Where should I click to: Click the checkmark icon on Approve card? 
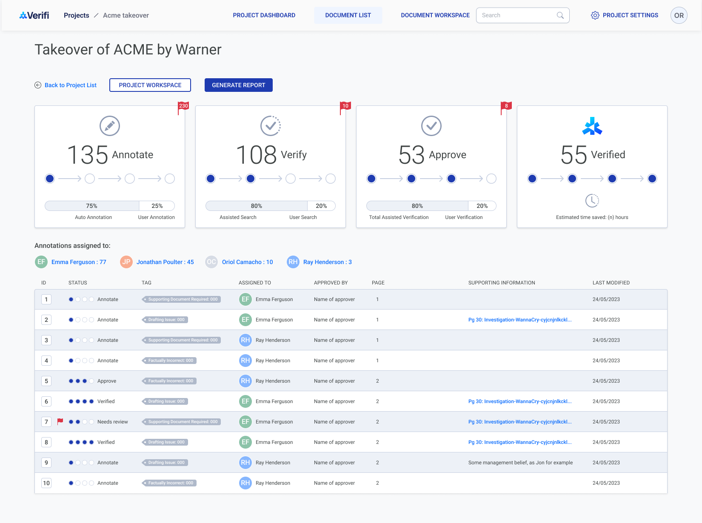[431, 126]
